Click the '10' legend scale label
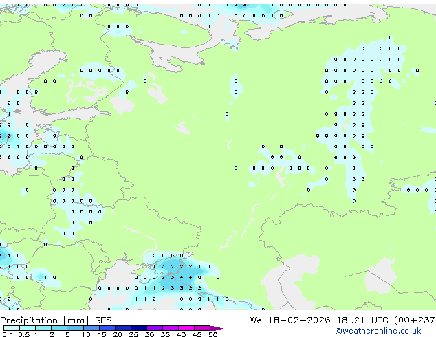 point(86,334)
